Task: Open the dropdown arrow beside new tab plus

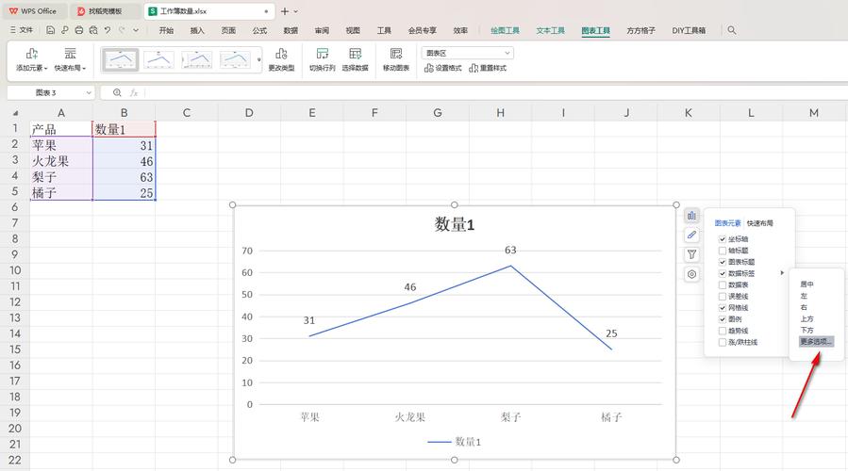Action: 296,10
